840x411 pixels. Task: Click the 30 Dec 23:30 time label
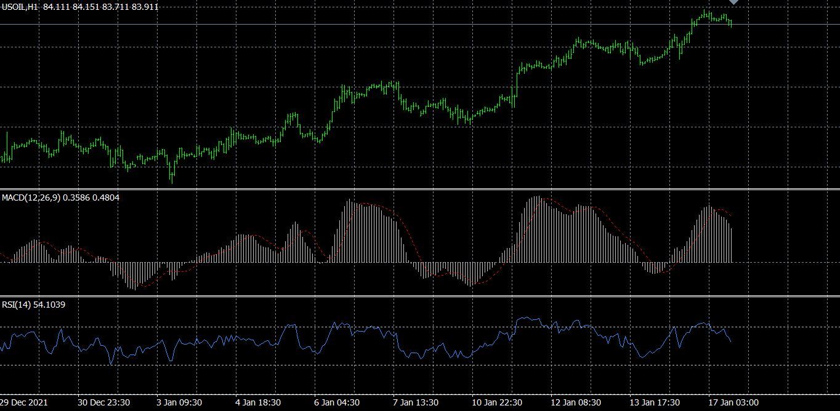[103, 402]
